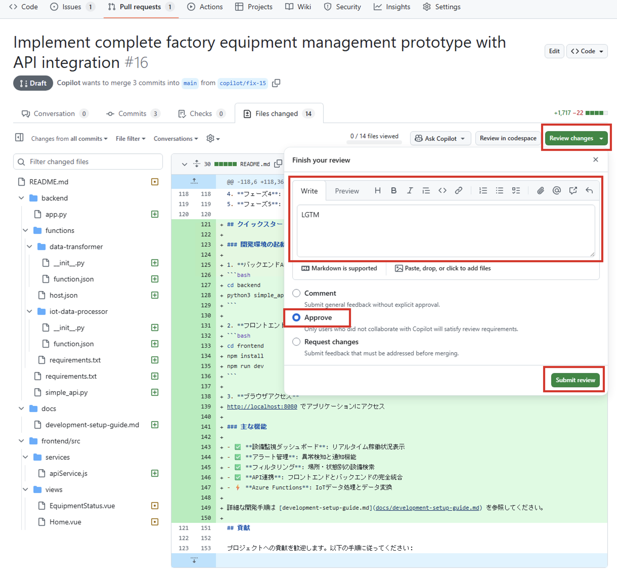
Task: Collapse the data-transformer folder
Action: (x=30, y=247)
